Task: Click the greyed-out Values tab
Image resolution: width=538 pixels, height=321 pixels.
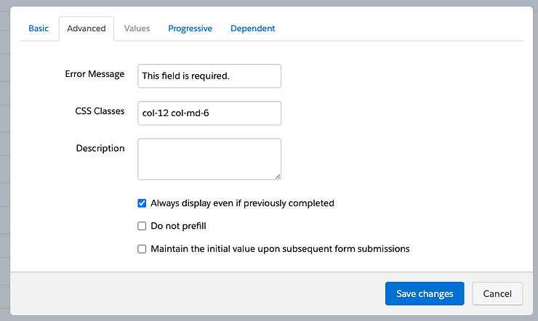Action: pos(137,28)
